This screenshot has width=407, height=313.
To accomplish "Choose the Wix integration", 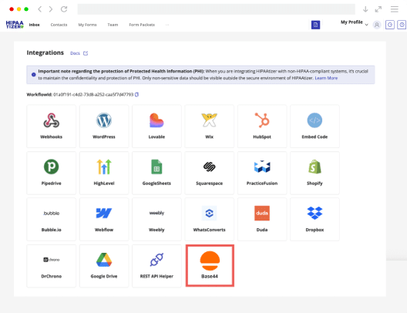I will tap(210, 126).
